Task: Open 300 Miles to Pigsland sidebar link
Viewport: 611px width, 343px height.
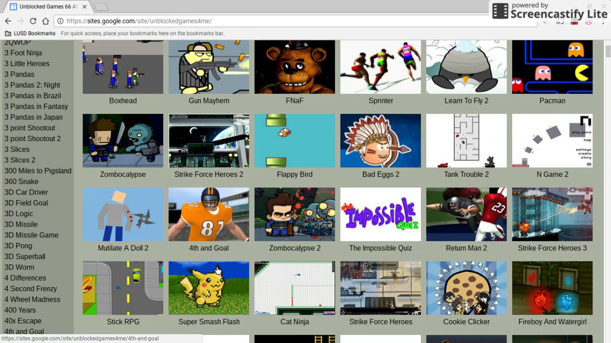Action: [x=38, y=171]
